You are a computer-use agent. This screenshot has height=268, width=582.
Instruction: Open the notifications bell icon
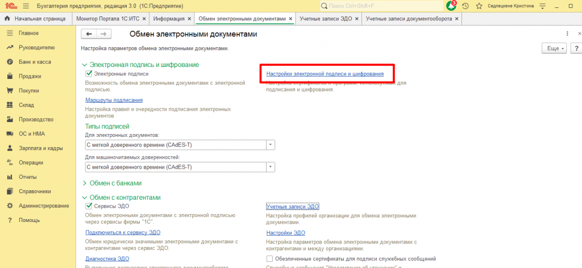tap(452, 6)
